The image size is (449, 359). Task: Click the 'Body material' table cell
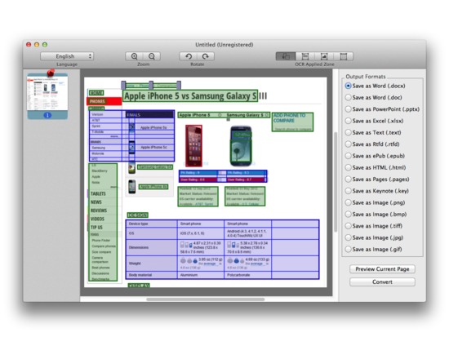point(152,275)
